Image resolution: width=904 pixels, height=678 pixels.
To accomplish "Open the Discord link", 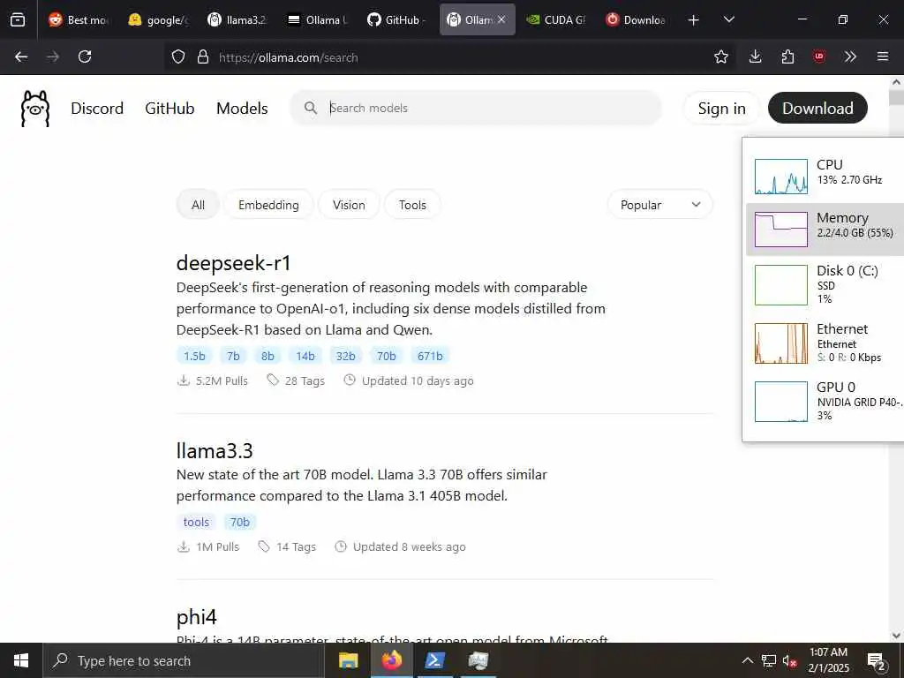I will click(x=97, y=109).
